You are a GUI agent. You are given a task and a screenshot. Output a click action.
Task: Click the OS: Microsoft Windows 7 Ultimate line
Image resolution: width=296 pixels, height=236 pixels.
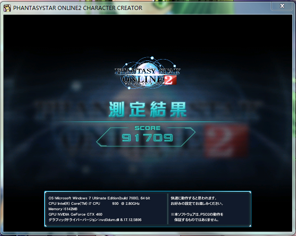(x=99, y=198)
